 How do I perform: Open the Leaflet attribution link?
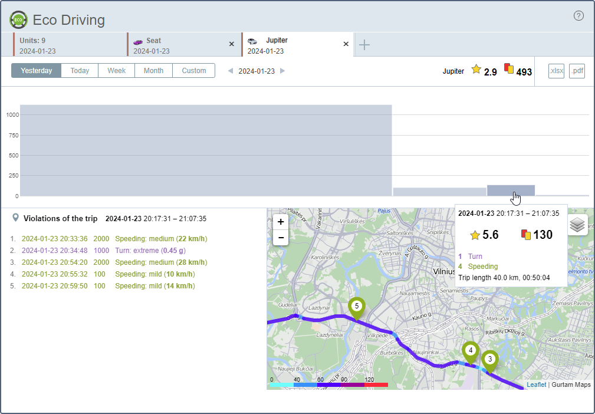point(536,385)
